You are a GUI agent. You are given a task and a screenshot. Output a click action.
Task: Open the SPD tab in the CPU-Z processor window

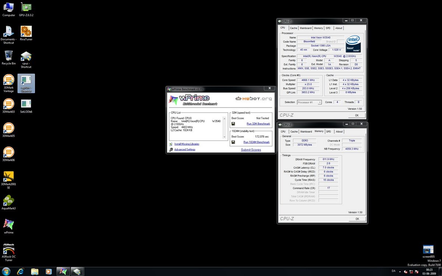328,28
